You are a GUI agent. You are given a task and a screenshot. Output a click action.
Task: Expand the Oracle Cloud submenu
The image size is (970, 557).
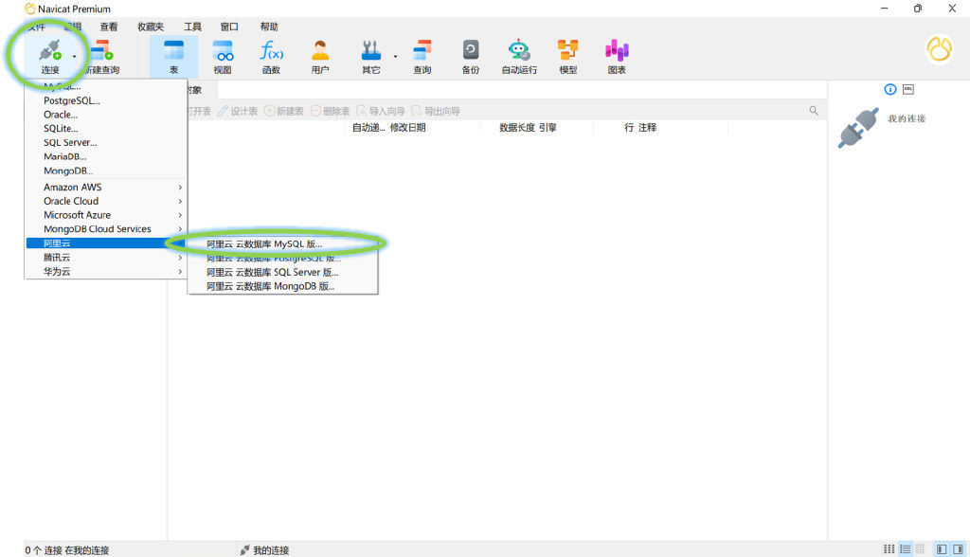tap(106, 201)
